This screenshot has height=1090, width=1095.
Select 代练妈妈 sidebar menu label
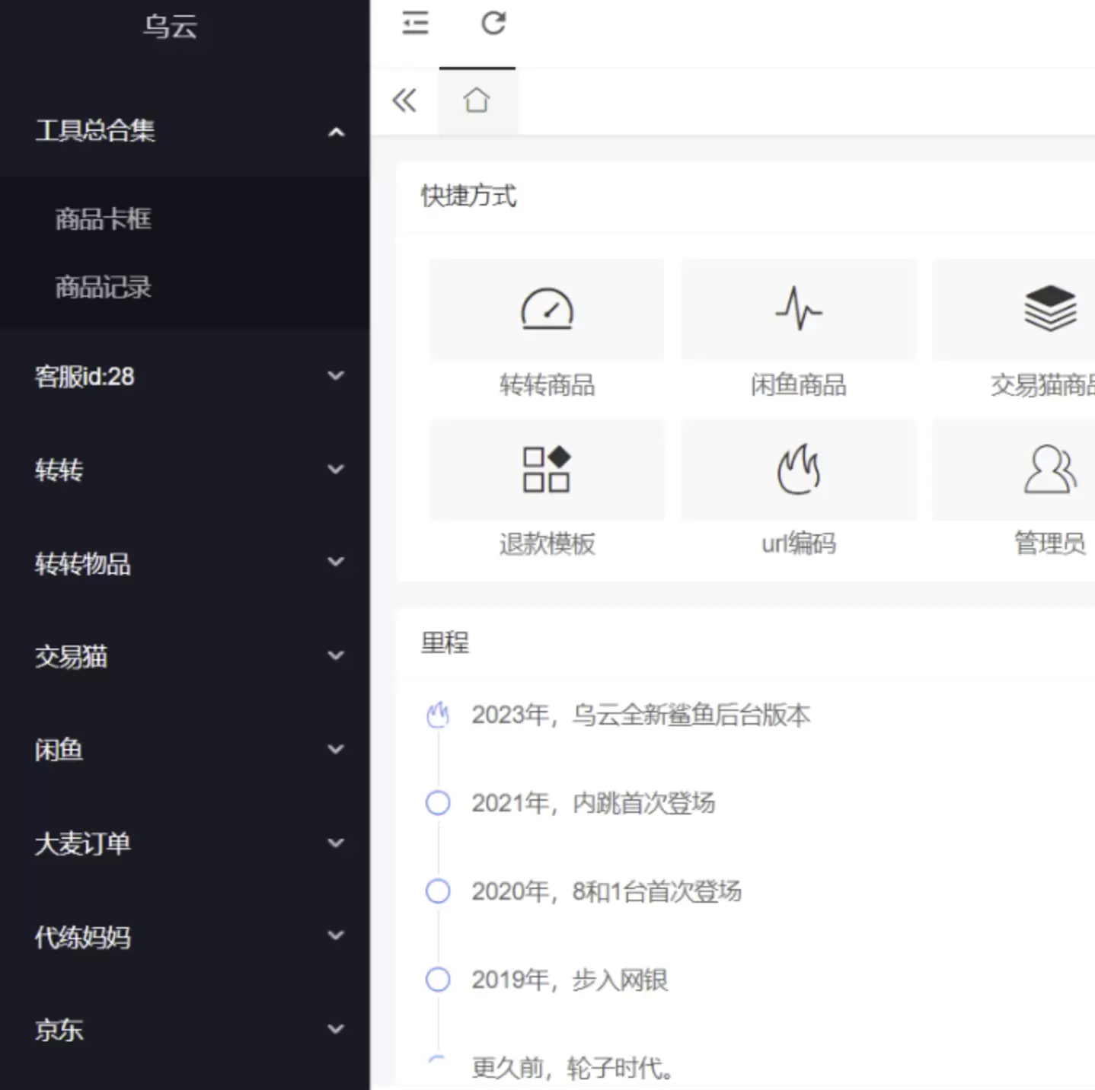point(82,937)
